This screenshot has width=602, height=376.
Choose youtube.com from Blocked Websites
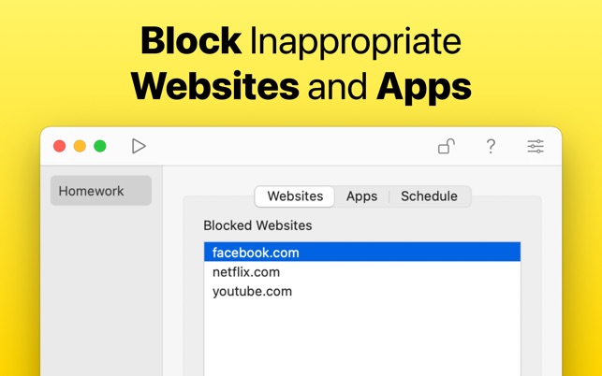tap(252, 292)
